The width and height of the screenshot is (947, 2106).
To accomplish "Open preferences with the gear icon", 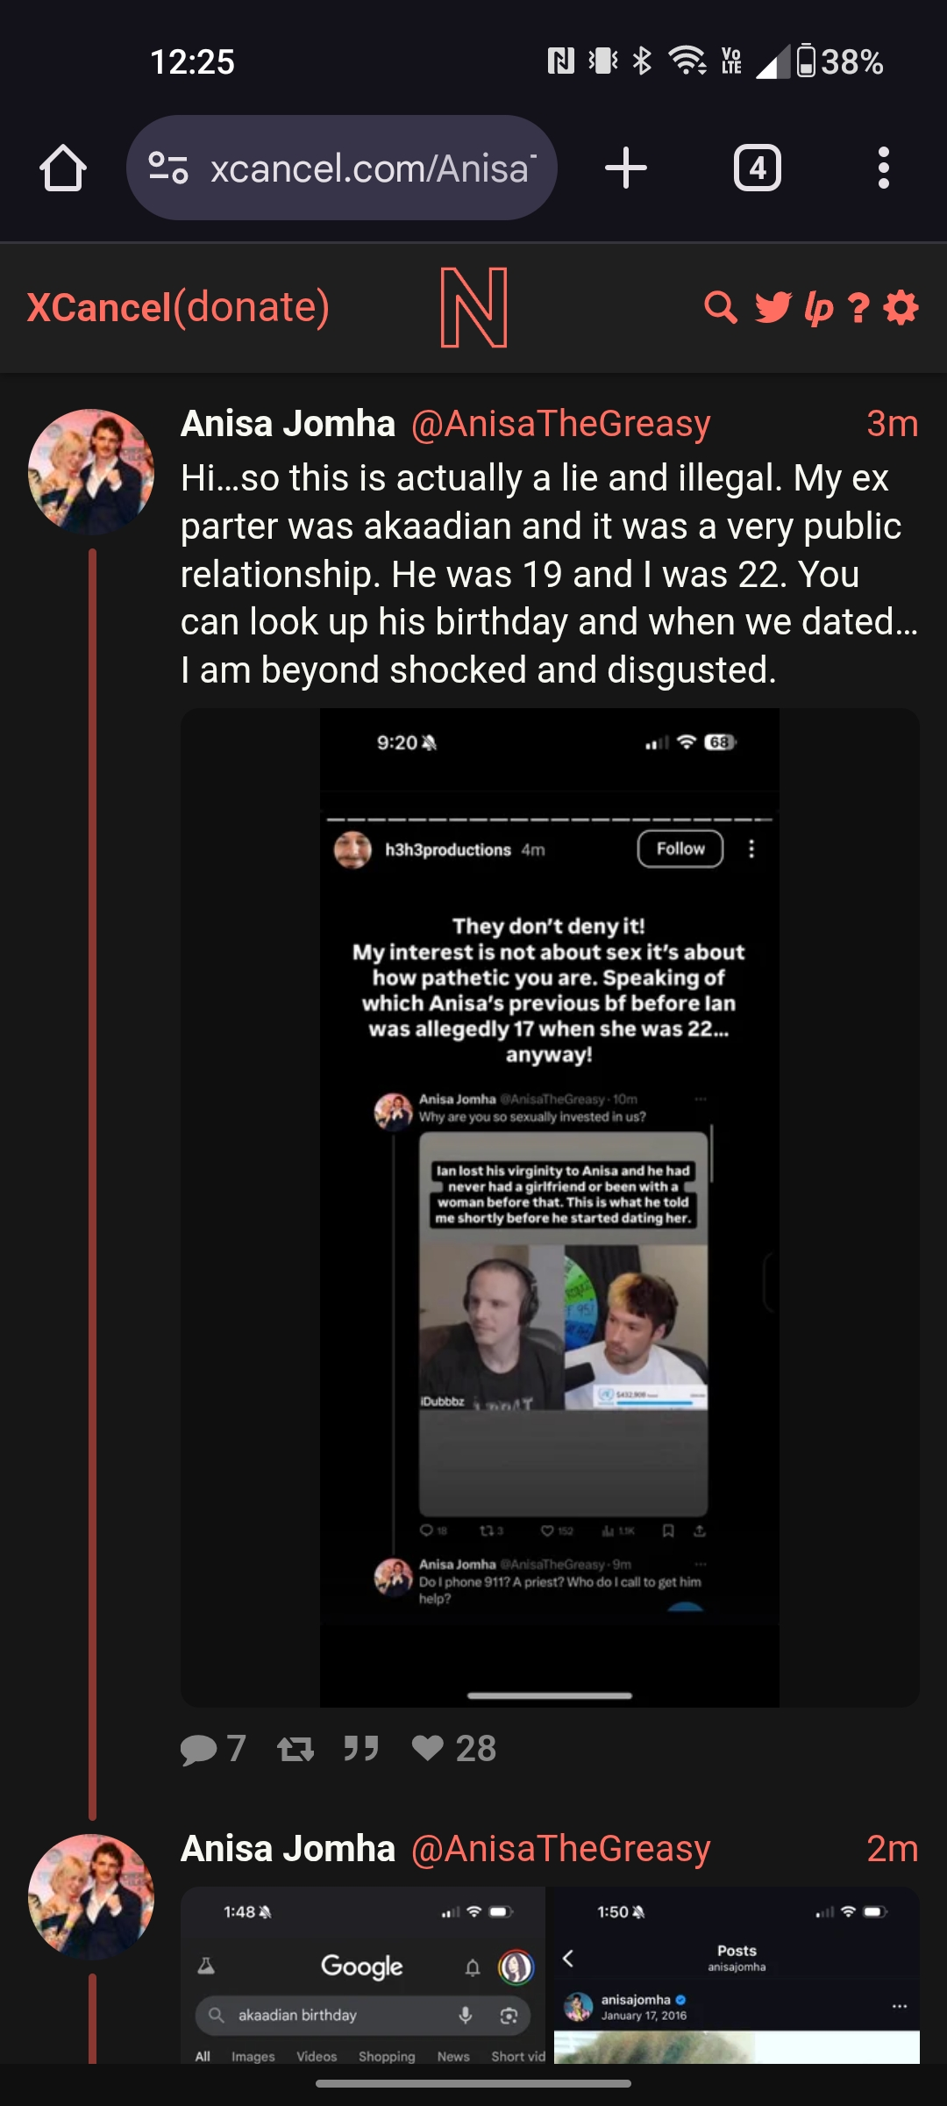I will pyautogui.click(x=901, y=307).
